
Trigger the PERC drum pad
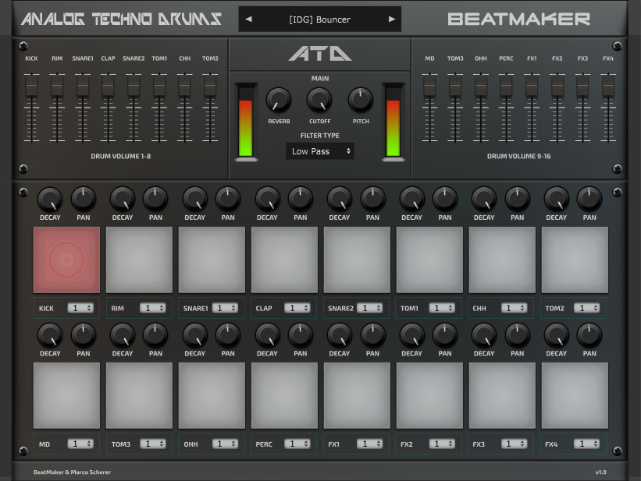284,395
